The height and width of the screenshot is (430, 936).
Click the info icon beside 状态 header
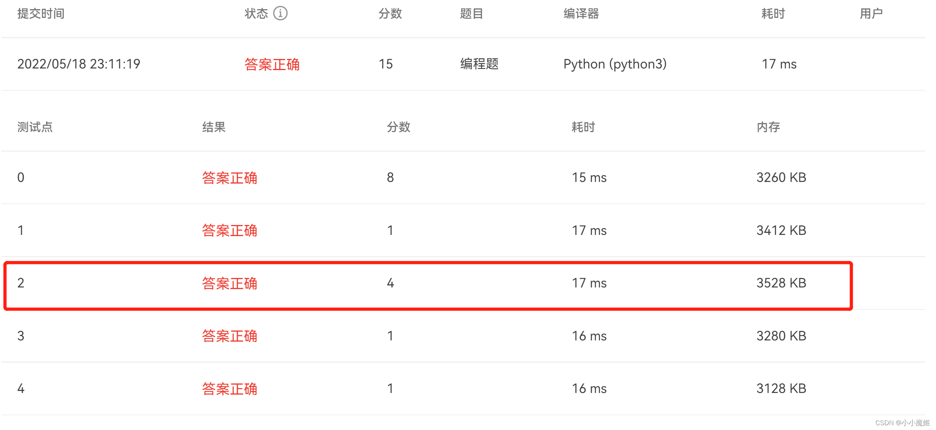pos(281,13)
